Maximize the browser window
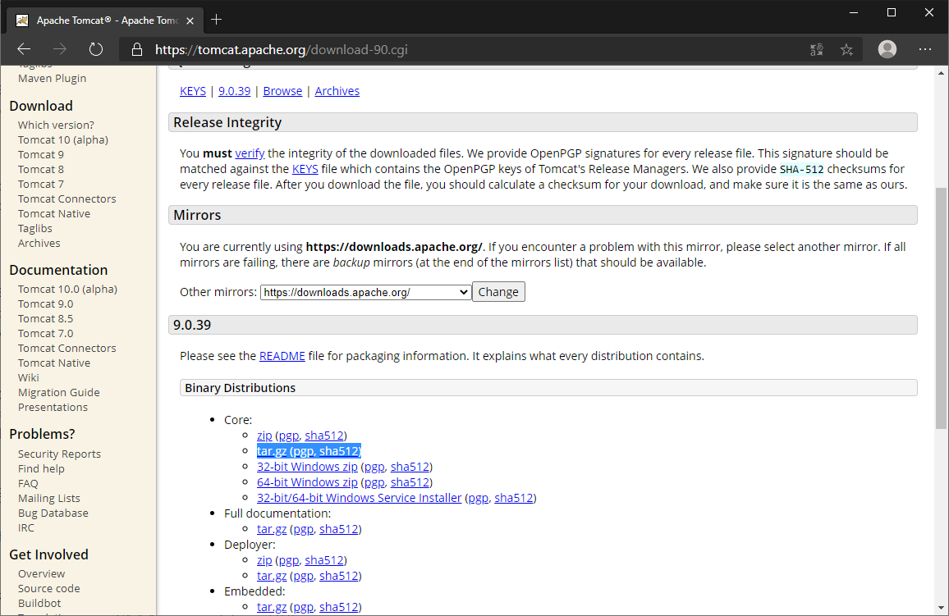The image size is (949, 616). (892, 12)
